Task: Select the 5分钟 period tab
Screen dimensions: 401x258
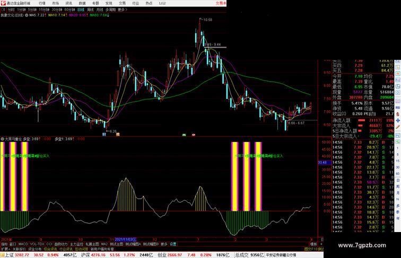Action: 32,10
